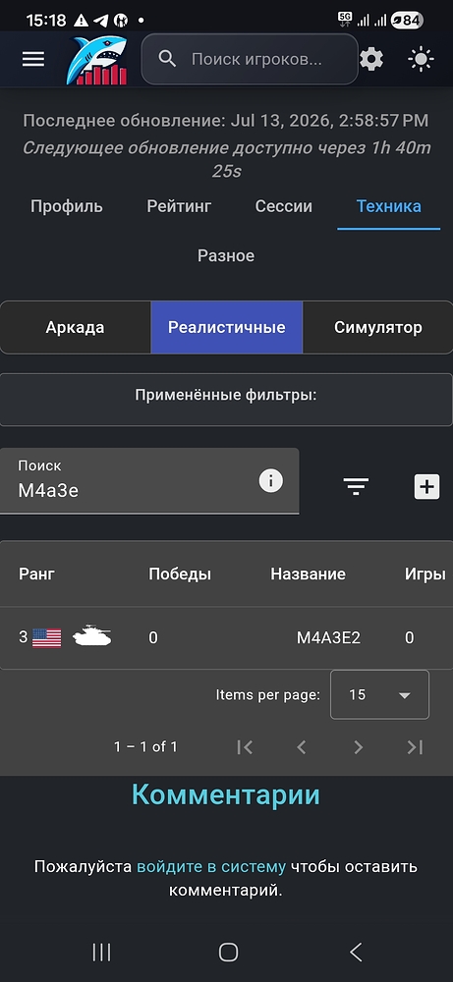Image resolution: width=453 pixels, height=982 pixels.
Task: Select Реалистичные game mode
Action: click(227, 328)
